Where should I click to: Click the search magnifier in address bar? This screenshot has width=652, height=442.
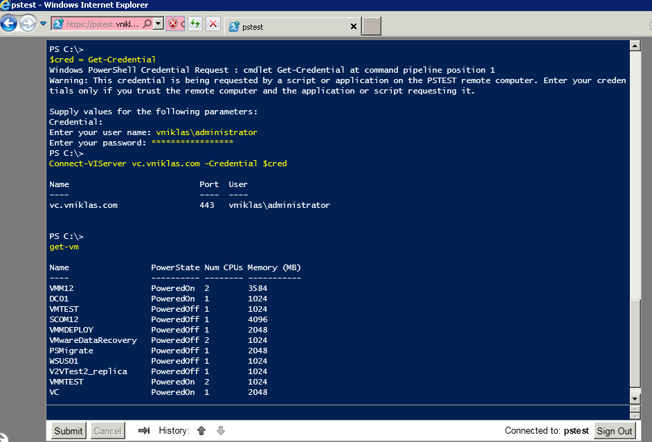coord(147,24)
